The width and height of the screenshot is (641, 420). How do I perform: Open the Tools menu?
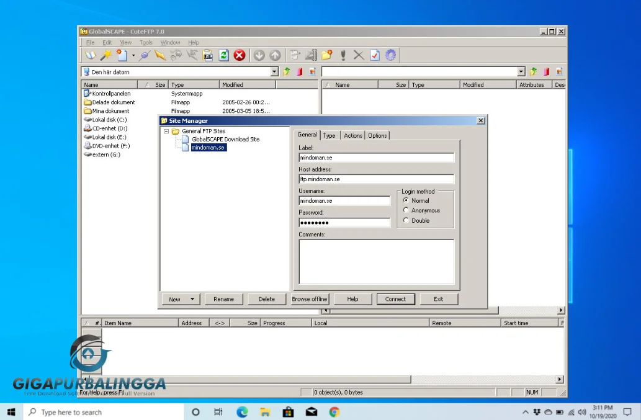tap(146, 42)
